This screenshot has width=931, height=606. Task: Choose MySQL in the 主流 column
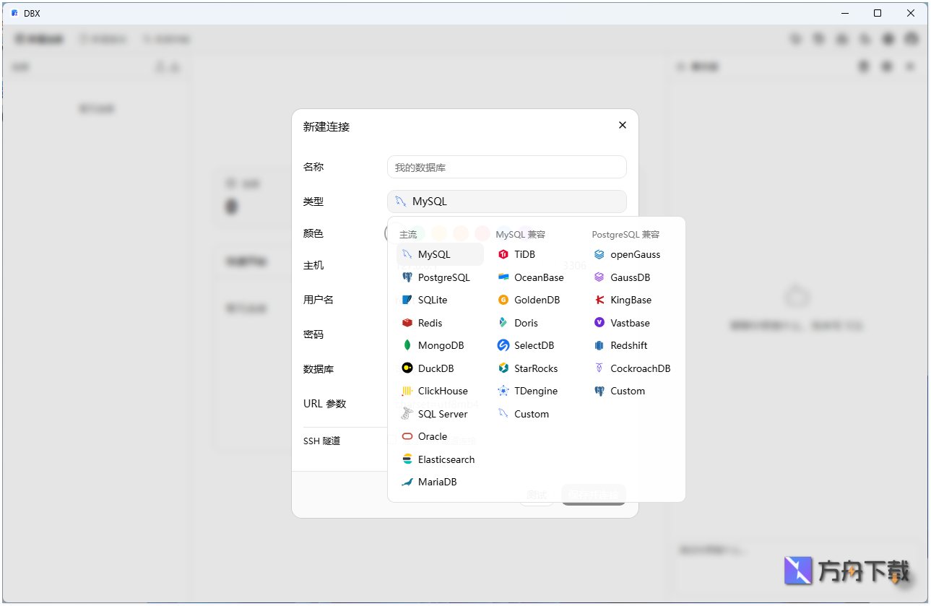[440, 254]
